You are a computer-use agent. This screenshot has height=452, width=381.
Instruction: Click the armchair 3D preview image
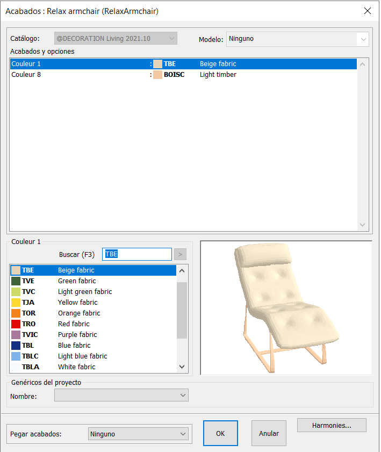[x=286, y=307]
